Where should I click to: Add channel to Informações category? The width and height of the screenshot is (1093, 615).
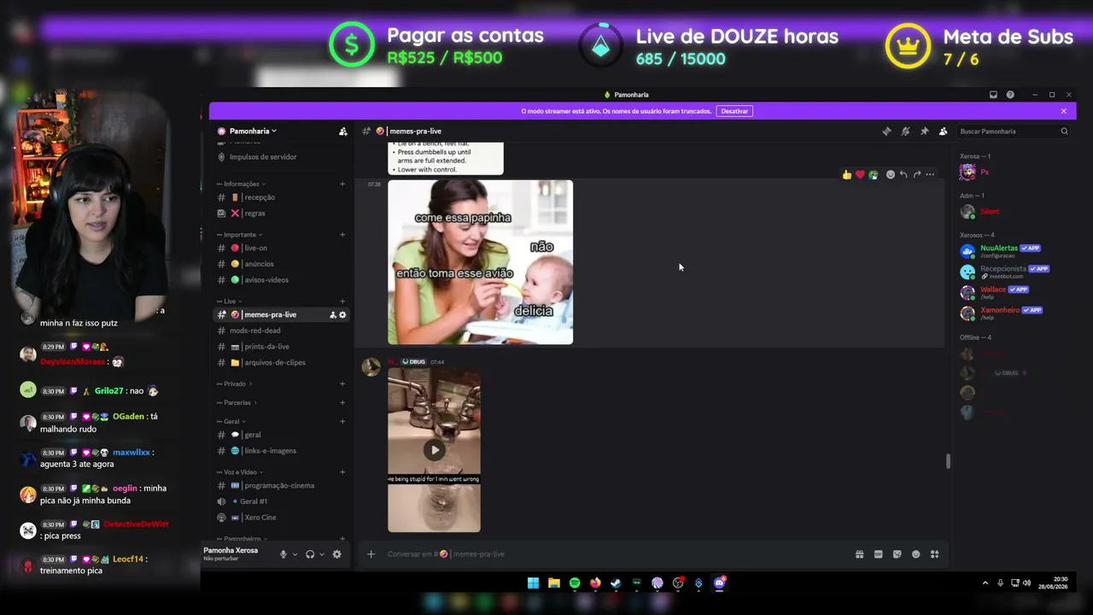pos(342,184)
